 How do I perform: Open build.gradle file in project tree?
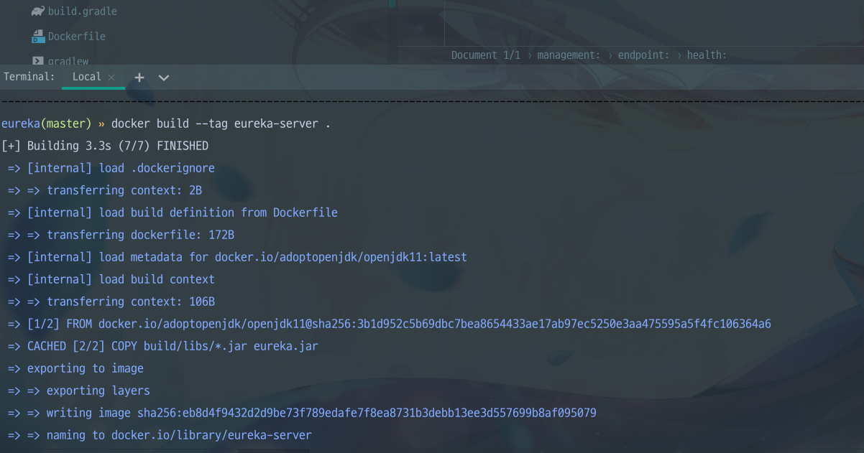[x=82, y=11]
